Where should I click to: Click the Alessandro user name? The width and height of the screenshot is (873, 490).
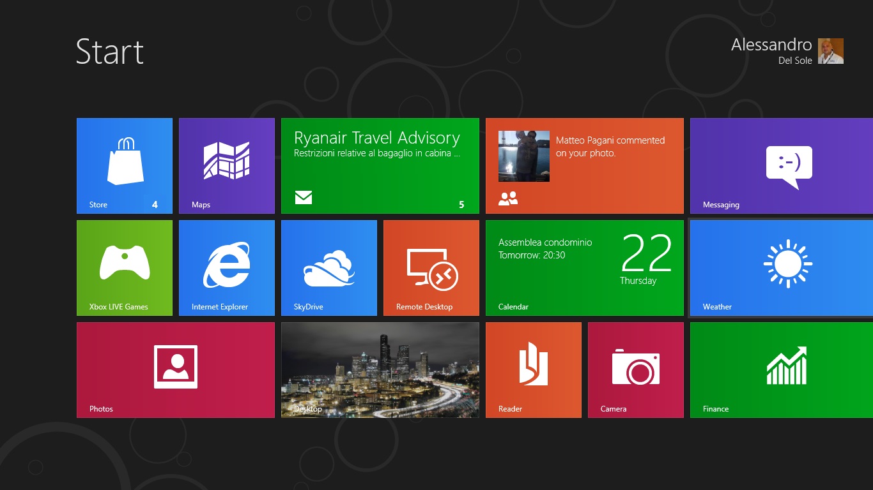pyautogui.click(x=771, y=45)
